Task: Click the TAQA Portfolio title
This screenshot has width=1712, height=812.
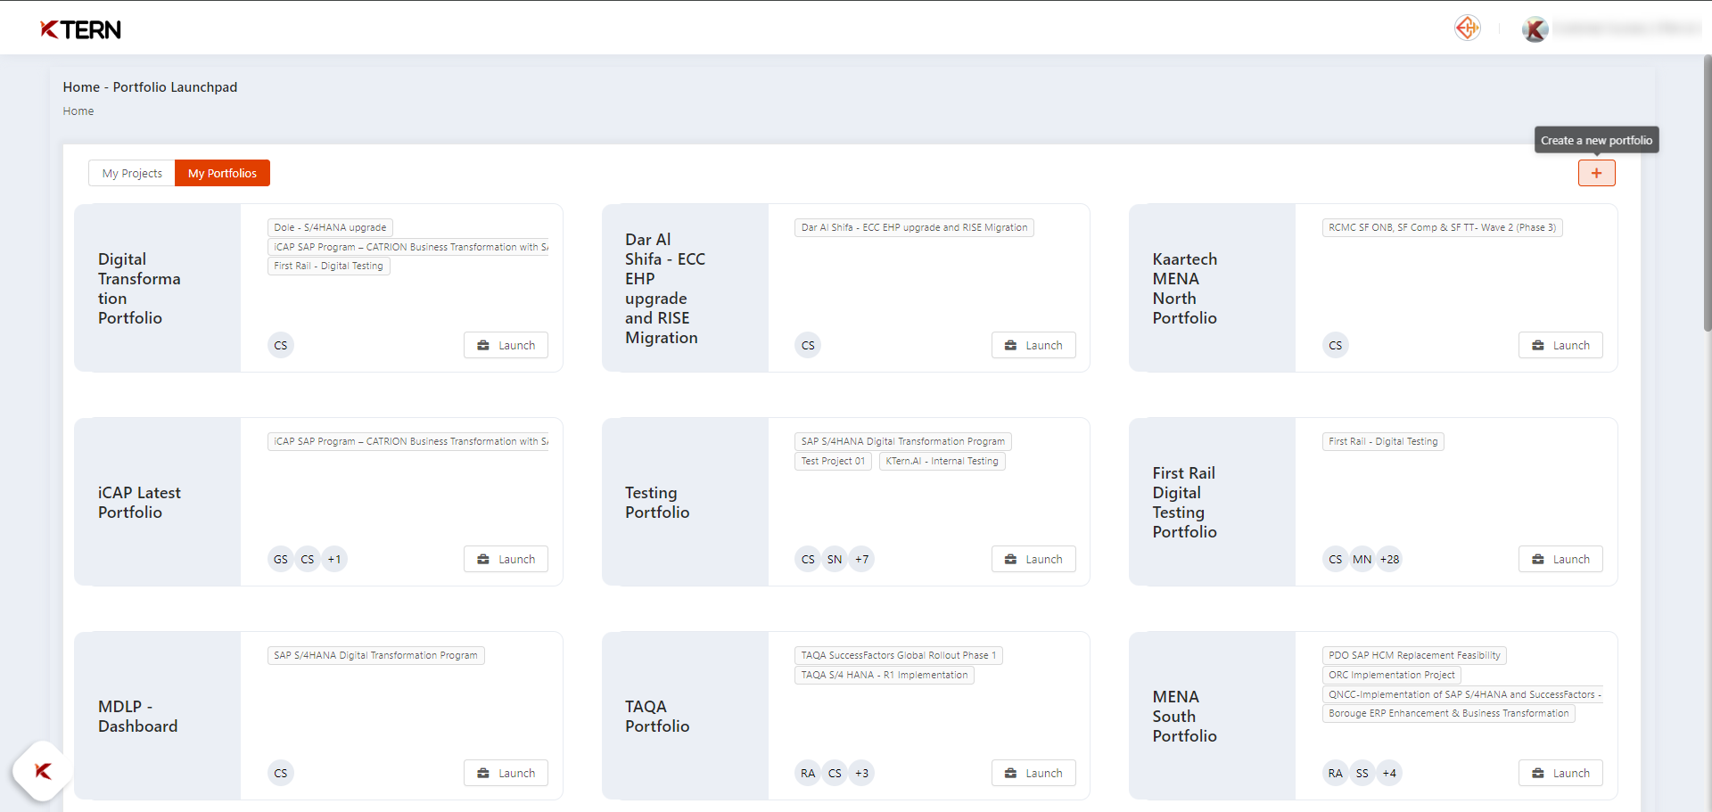Action: tap(657, 717)
